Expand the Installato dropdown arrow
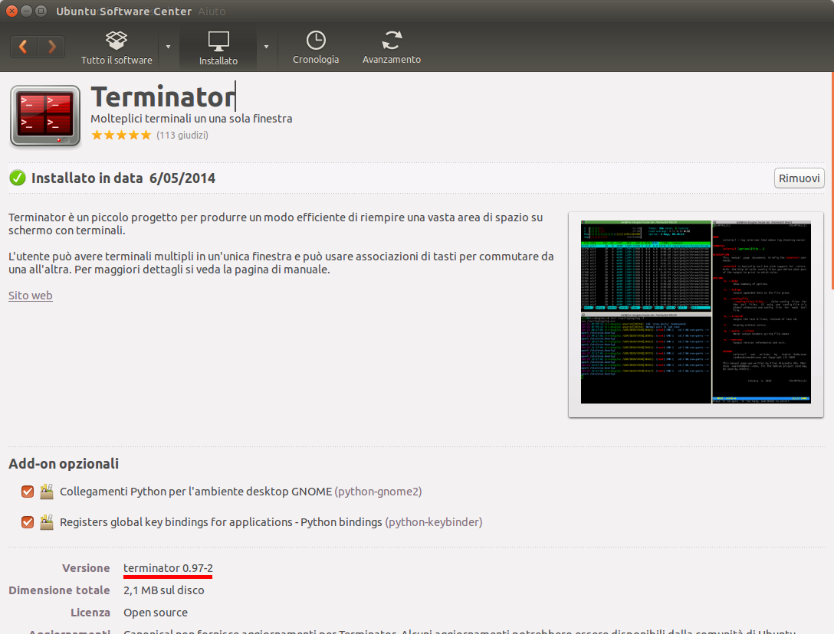Image resolution: width=834 pixels, height=634 pixels. [267, 47]
